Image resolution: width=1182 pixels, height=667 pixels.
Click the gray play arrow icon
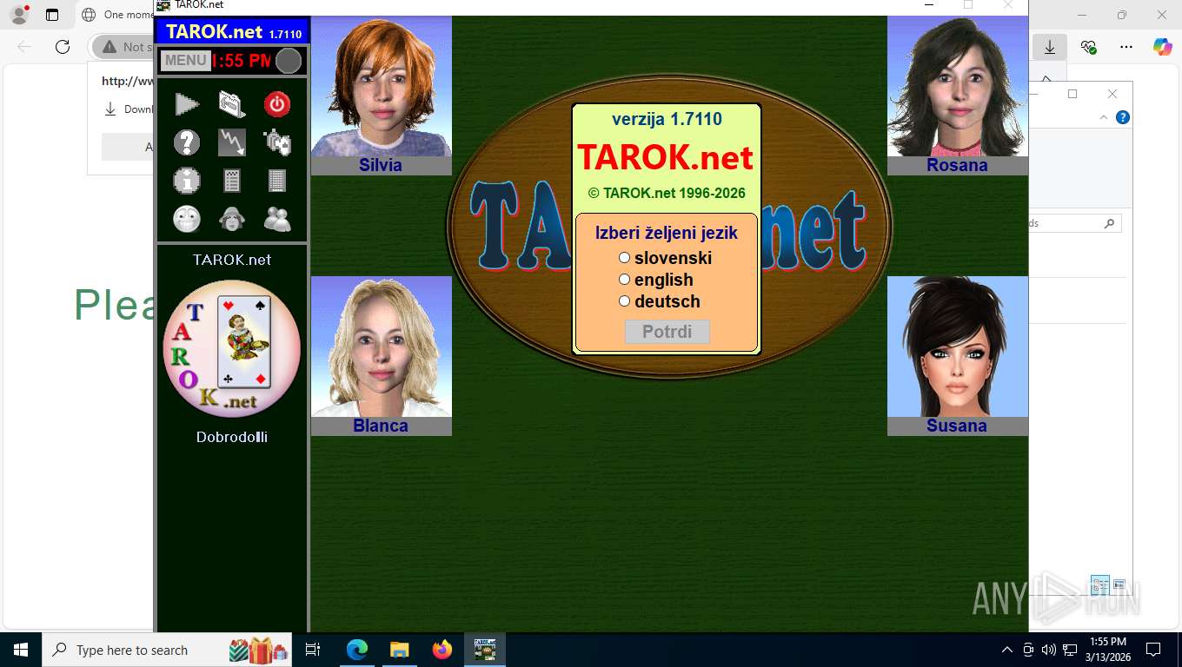point(187,104)
